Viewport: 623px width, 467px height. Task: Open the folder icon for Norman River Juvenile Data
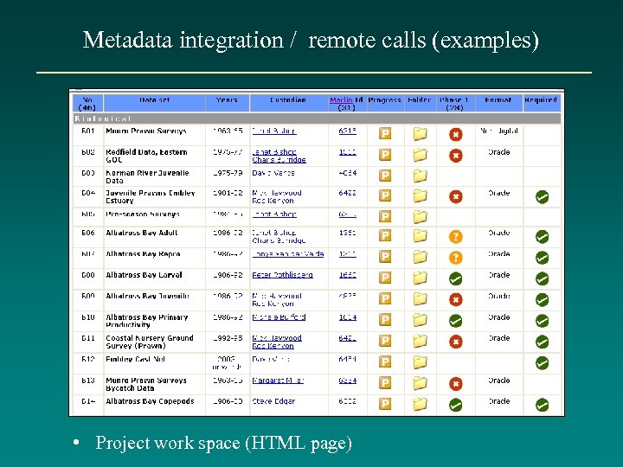coord(420,176)
